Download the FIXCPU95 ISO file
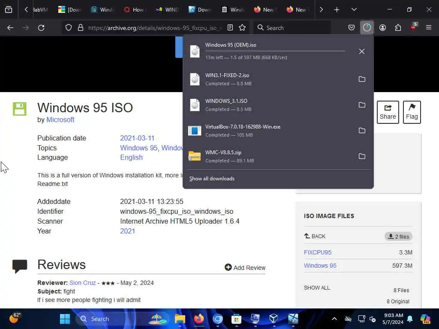Viewport: 439px width, 329px height. pyautogui.click(x=318, y=252)
